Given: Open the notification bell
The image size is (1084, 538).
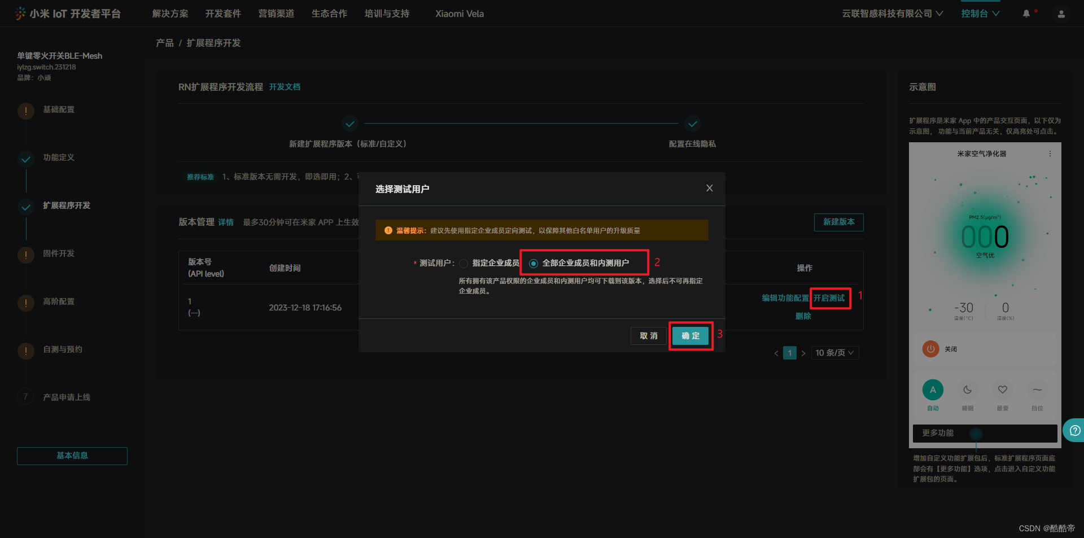Looking at the screenshot, I should (1026, 14).
